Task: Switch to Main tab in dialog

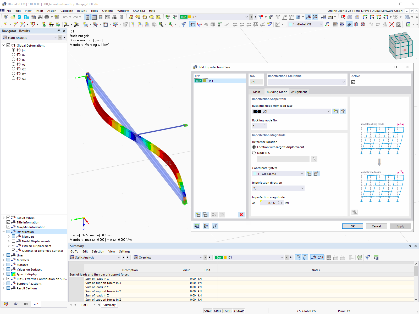Action: click(257, 92)
